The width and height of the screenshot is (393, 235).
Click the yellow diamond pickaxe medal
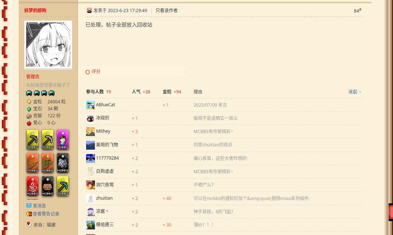(x=63, y=186)
